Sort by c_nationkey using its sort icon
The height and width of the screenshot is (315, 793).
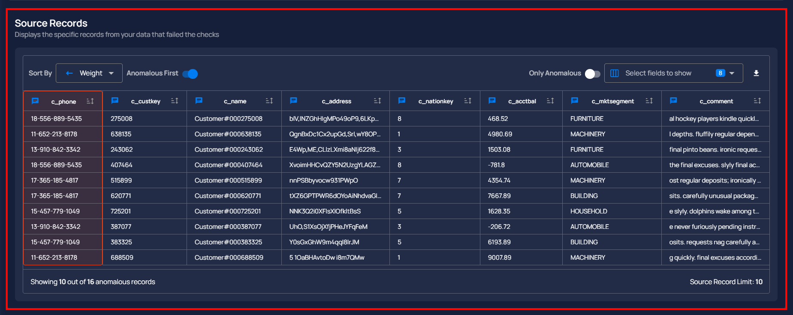pyautogui.click(x=468, y=101)
